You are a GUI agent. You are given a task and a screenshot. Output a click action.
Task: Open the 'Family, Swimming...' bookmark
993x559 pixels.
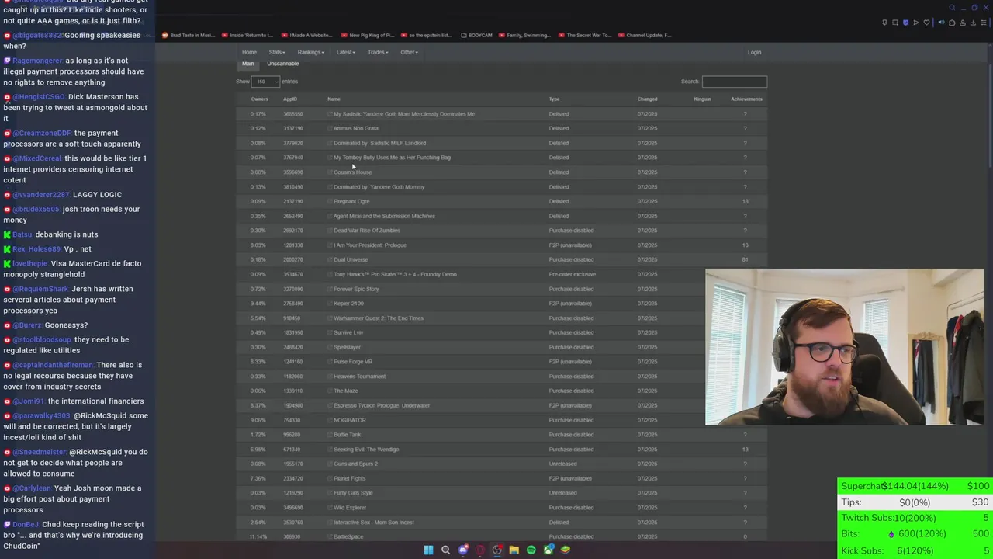tap(525, 35)
